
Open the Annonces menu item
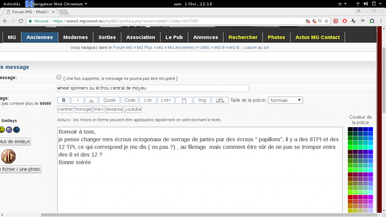tap(205, 37)
